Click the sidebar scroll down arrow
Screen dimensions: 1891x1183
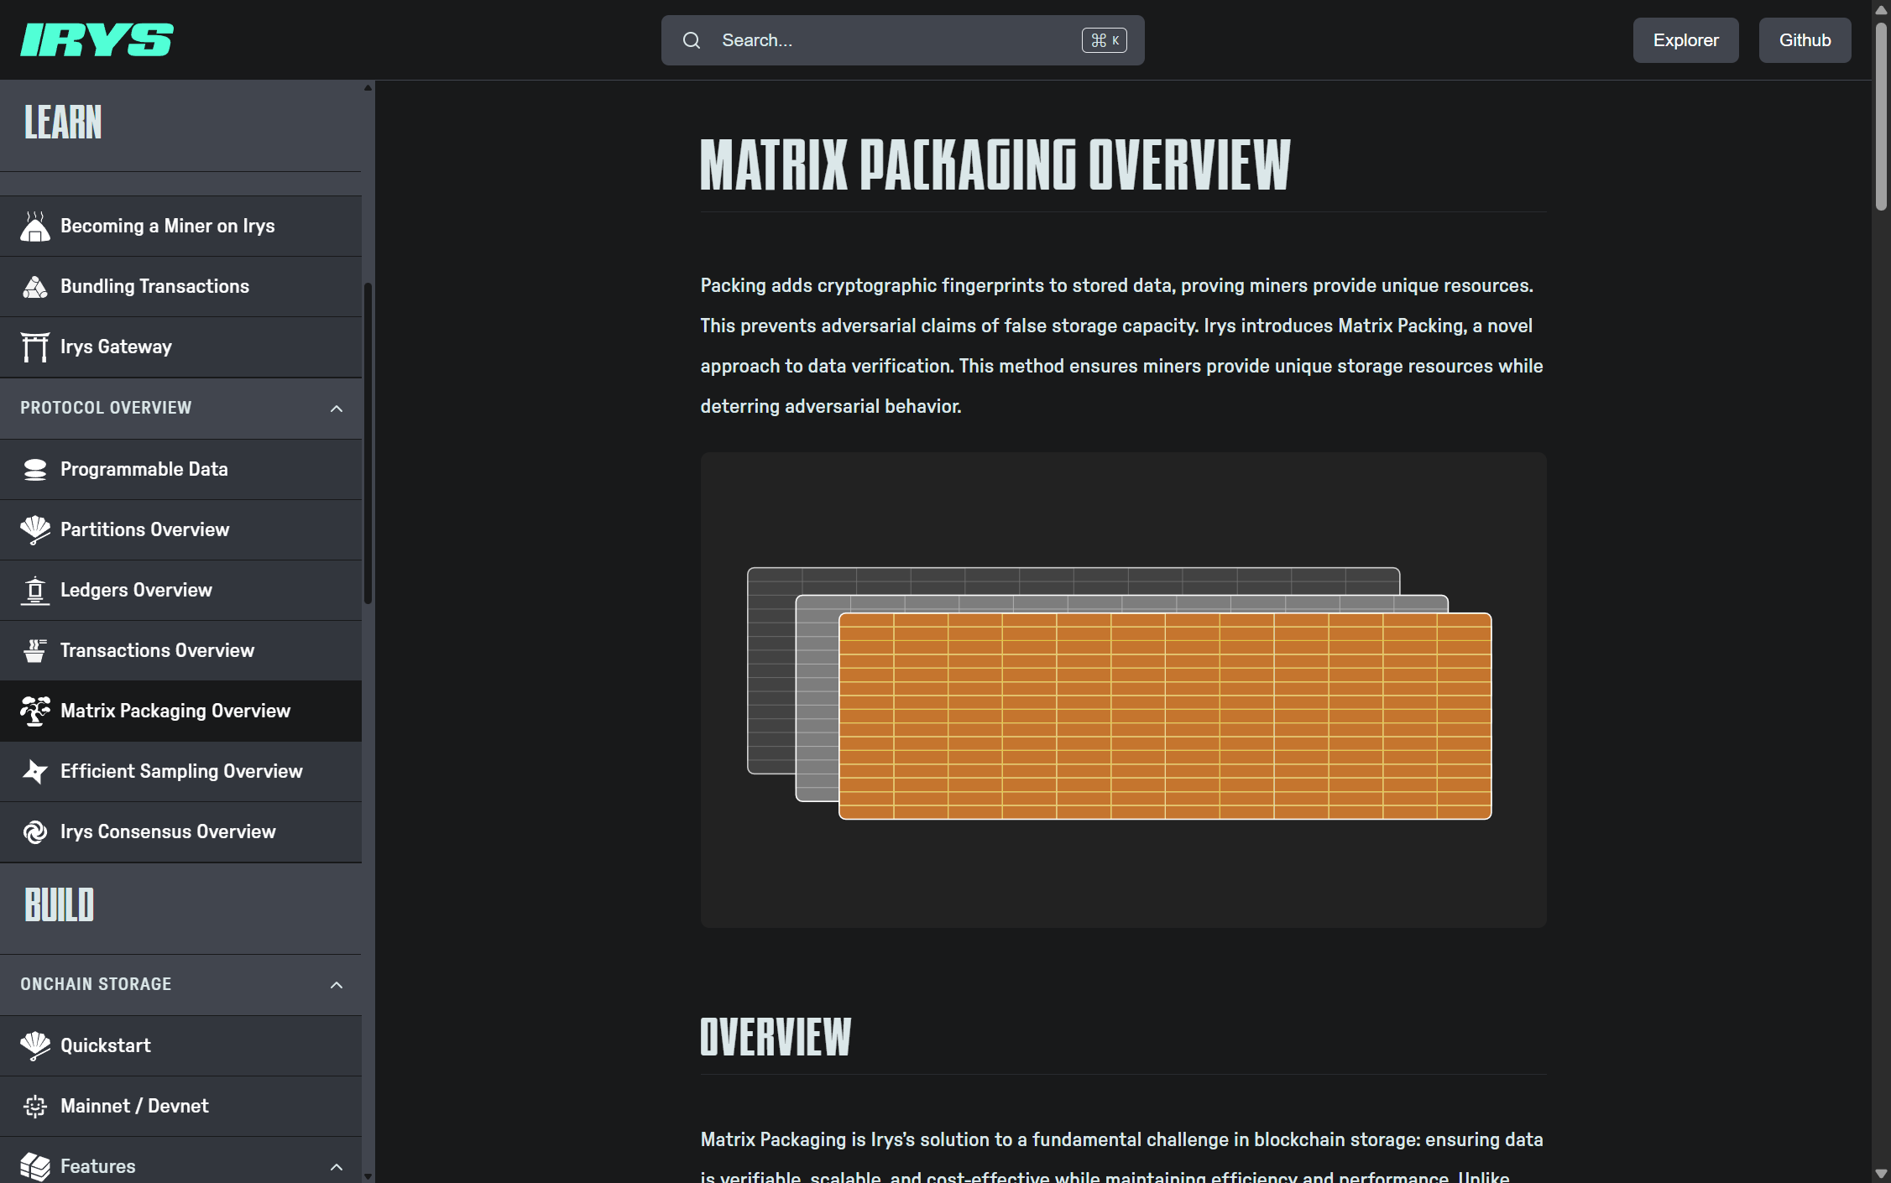pyautogui.click(x=368, y=1176)
